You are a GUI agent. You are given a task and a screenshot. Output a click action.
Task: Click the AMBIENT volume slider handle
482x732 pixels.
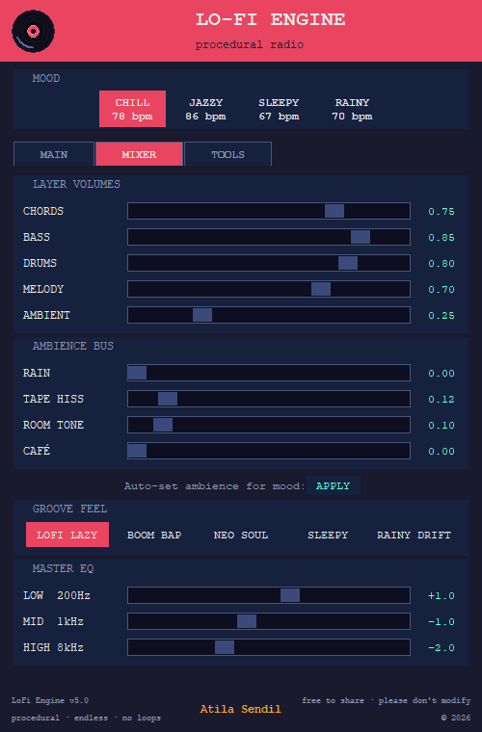tap(202, 315)
